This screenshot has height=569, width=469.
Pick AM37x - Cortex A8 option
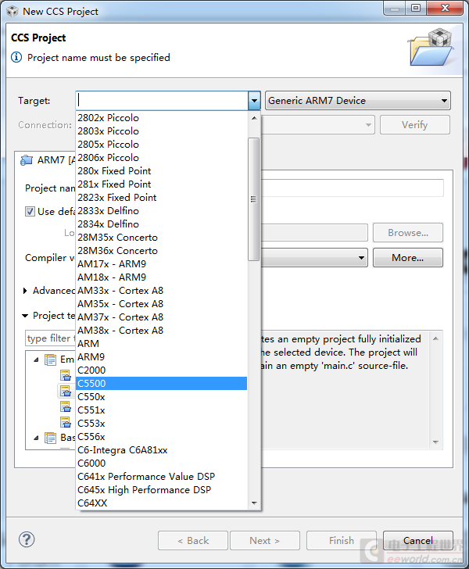click(x=162, y=317)
